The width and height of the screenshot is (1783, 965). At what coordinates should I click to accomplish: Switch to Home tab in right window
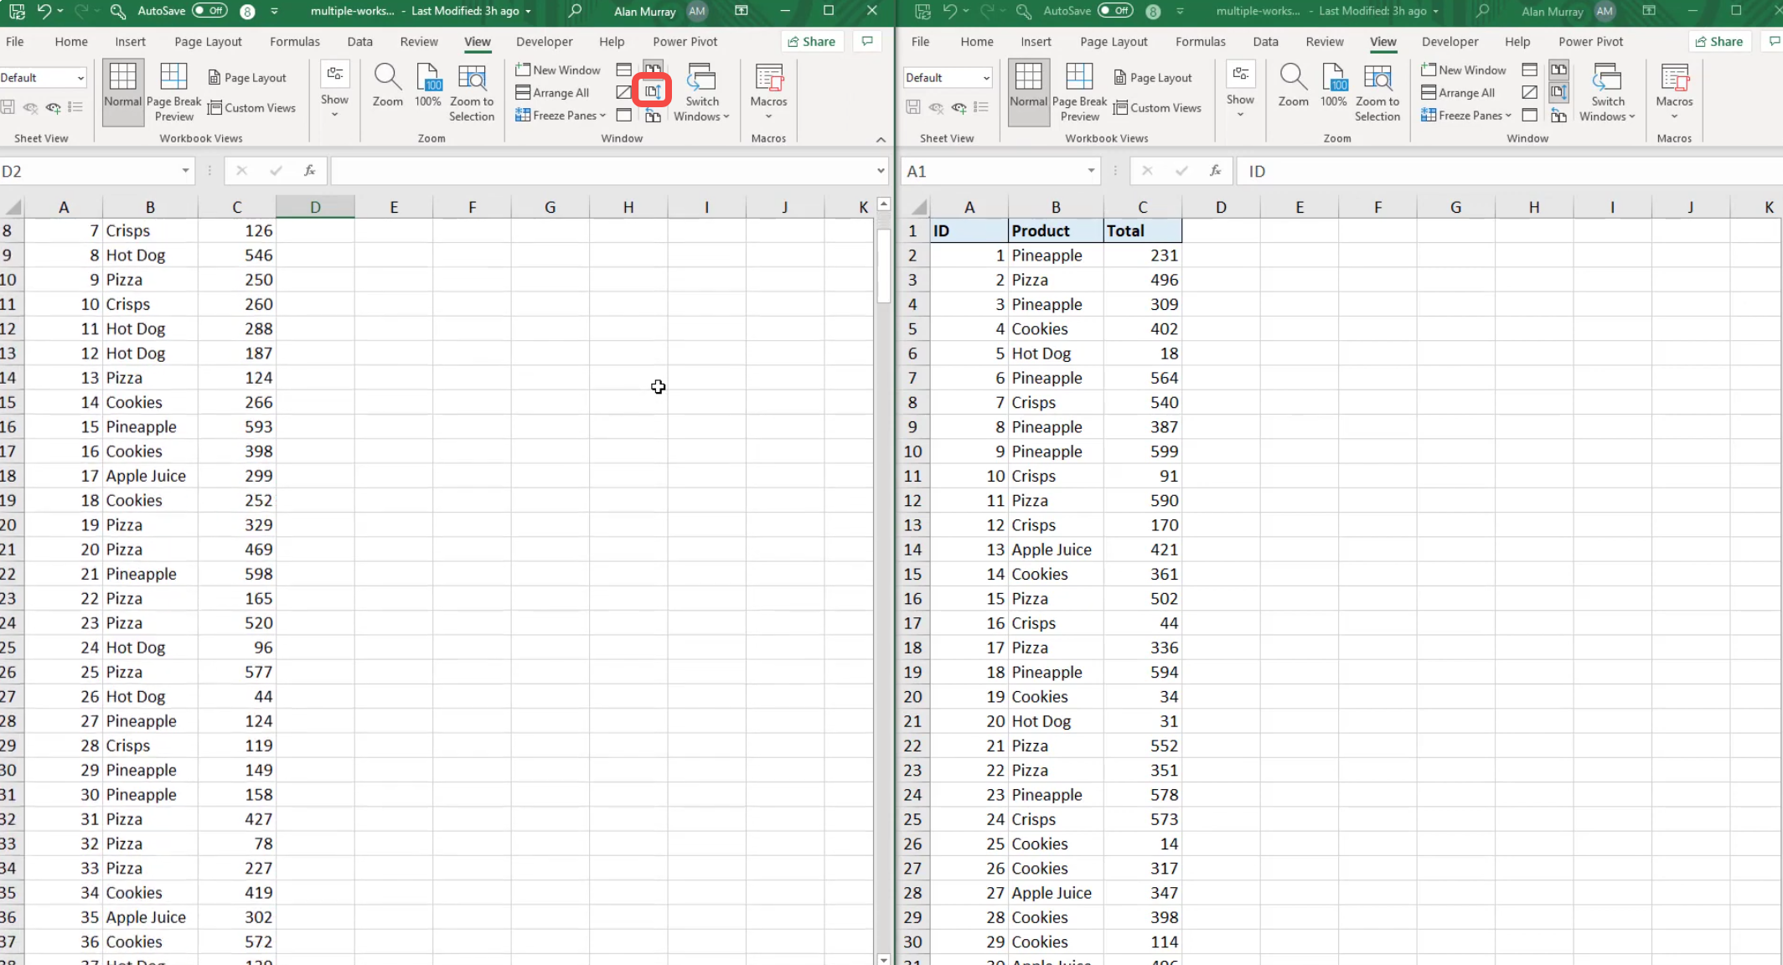point(977,41)
